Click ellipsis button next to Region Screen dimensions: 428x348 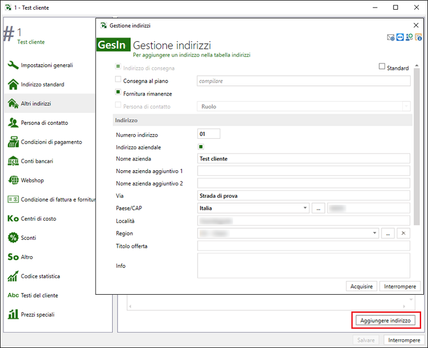click(x=388, y=233)
